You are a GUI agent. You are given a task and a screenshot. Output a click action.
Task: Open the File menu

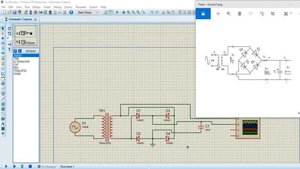coord(3,7)
